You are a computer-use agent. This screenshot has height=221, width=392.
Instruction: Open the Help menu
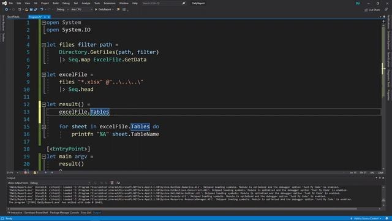(x=135, y=3)
